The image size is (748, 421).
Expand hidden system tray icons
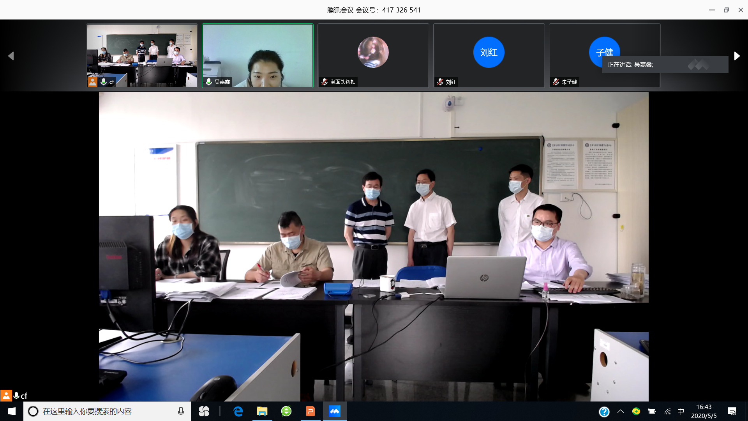click(621, 411)
